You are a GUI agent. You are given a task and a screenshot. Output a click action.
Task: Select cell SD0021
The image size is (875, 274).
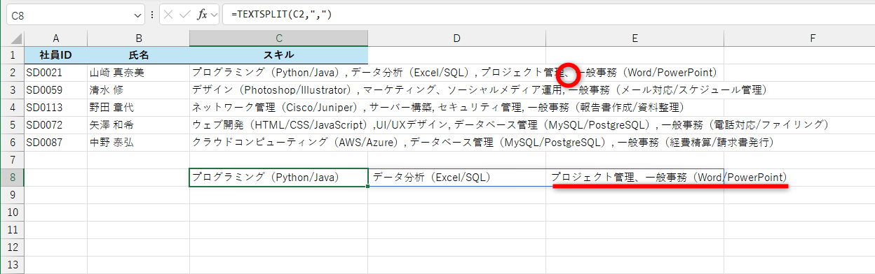tap(55, 73)
